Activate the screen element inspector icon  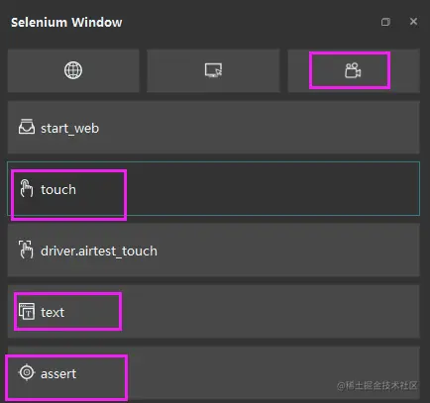pos(213,70)
